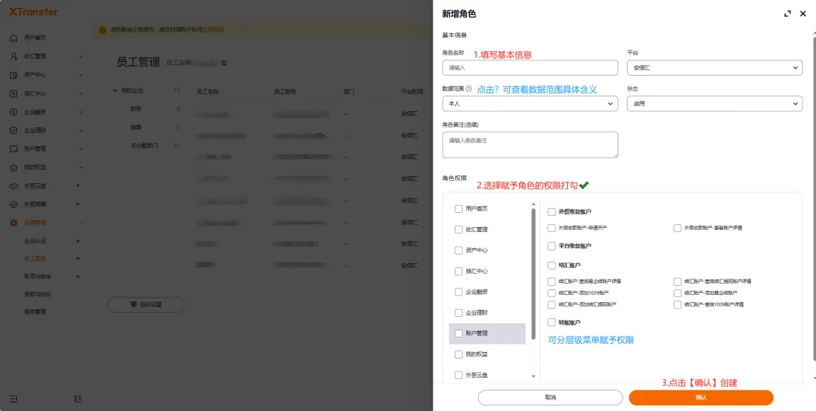This screenshot has height=411, width=816.
Task: Click the home icon beside 用户首页 in sidebar
Action: 13,38
